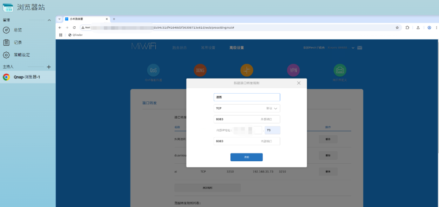Screen dimensions: 439x207
Task: Open the VPN settings icon
Action: pyautogui.click(x=293, y=70)
